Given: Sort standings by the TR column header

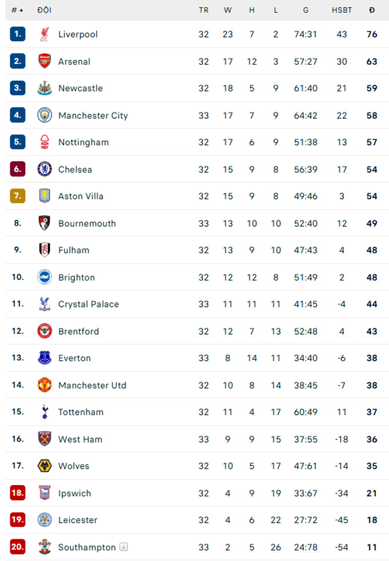Looking at the screenshot, I should coord(204,10).
